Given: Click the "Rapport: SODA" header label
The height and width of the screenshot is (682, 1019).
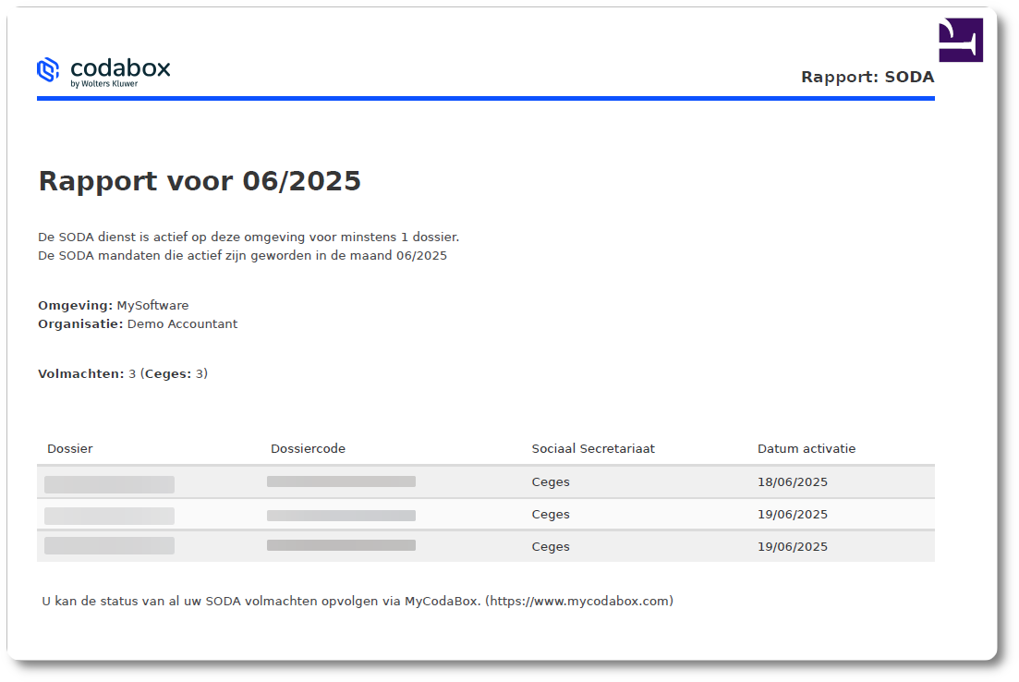Looking at the screenshot, I should pyautogui.click(x=867, y=77).
